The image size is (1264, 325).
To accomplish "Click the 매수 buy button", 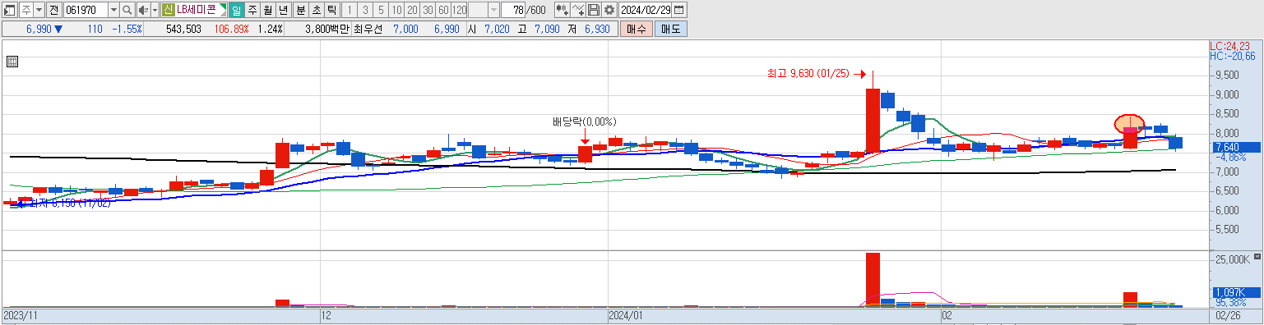I will point(637,29).
